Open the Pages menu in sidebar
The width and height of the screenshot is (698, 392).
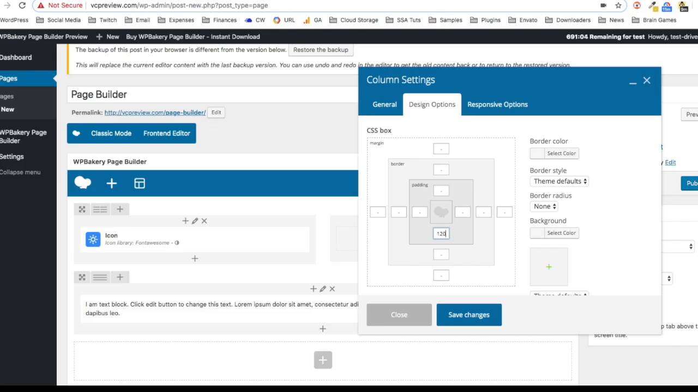tap(9, 78)
